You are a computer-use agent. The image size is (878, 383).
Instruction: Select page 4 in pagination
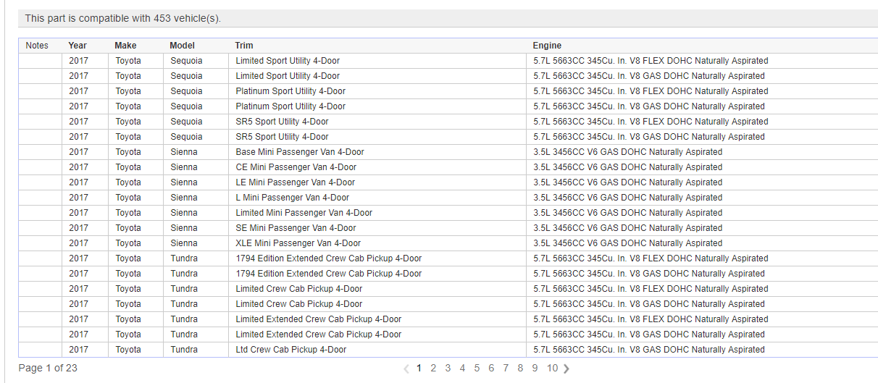(462, 368)
